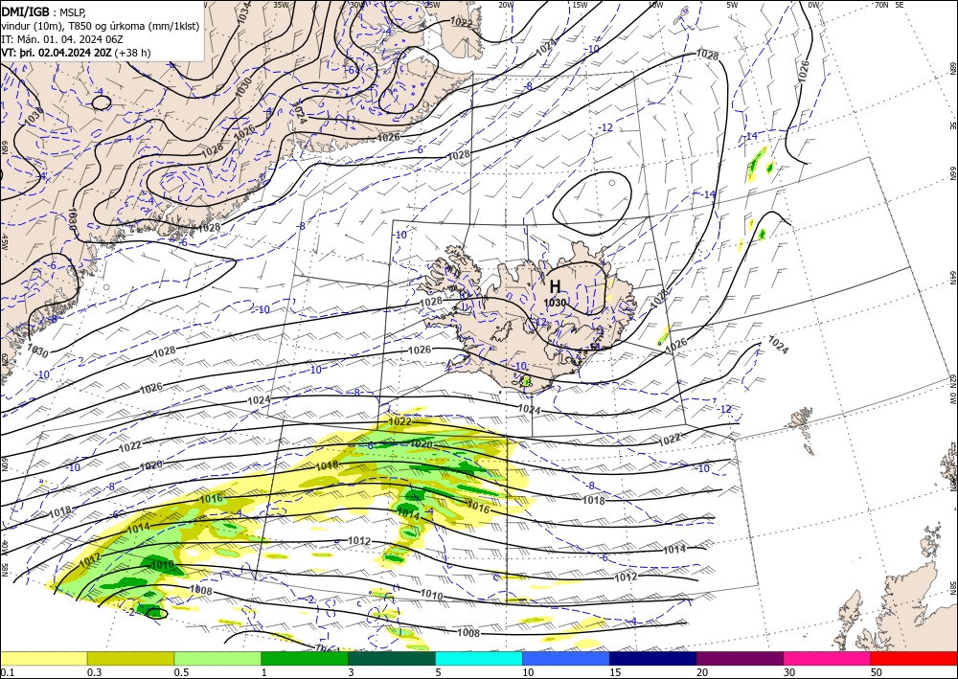Click the 0.3 legend scale value
The height and width of the screenshot is (679, 958).
click(x=94, y=672)
